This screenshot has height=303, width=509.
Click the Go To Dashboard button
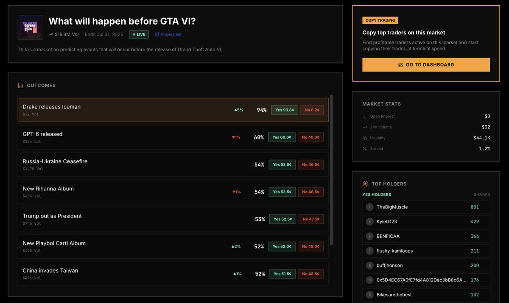[426, 65]
